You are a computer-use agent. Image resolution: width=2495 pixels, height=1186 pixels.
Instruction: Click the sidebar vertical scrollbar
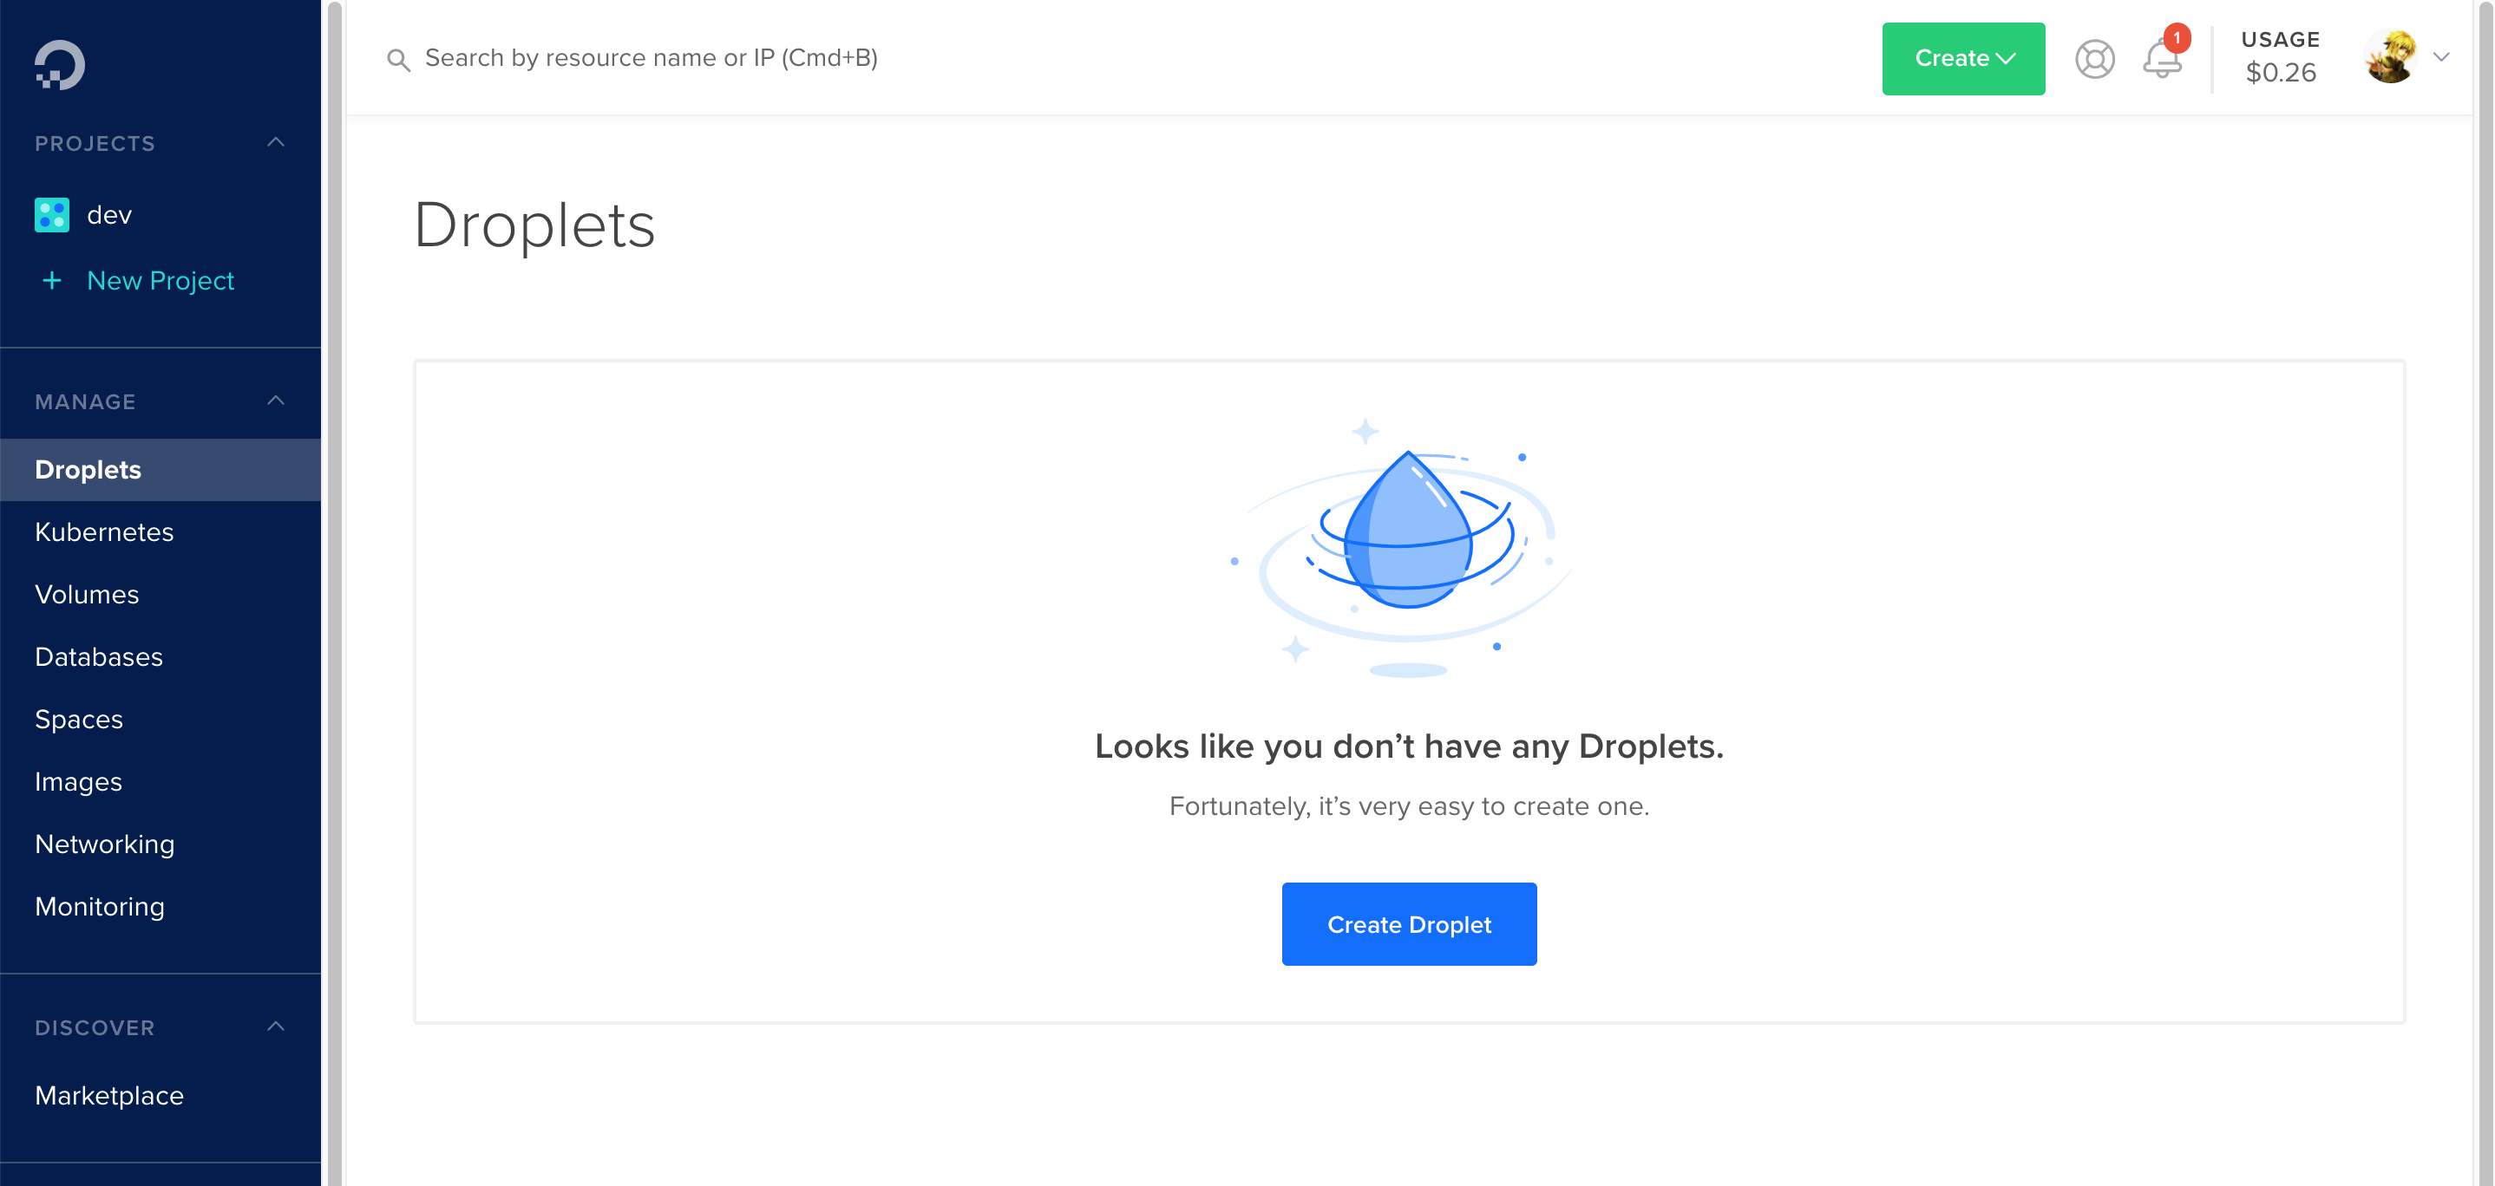pos(334,592)
